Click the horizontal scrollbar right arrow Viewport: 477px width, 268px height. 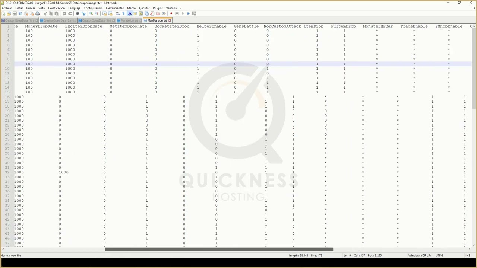[469, 249]
